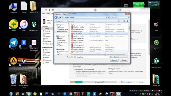Click the Новая папка button
Image resolution: width=171 pixels, height=96 pixels.
coord(71,21)
